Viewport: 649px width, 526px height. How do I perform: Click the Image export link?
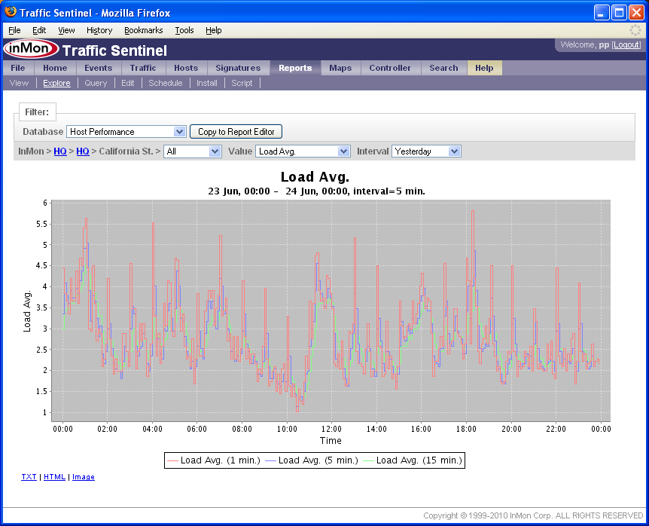tap(84, 477)
